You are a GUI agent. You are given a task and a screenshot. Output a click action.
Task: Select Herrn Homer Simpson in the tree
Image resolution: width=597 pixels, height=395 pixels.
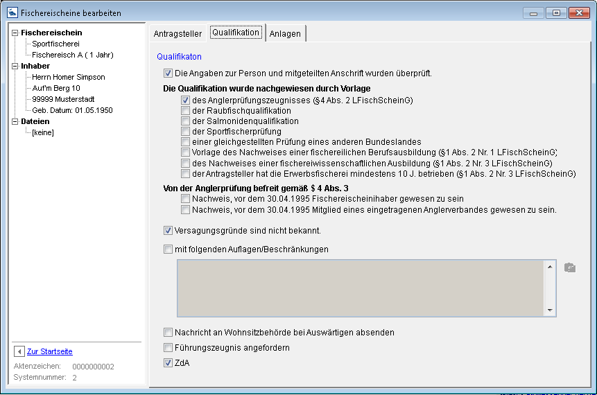[x=69, y=77]
